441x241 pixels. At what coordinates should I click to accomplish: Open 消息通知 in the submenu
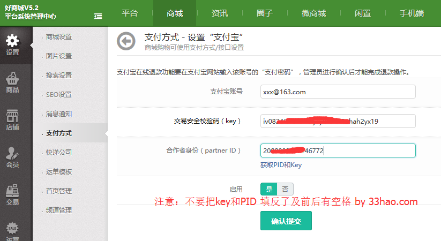click(59, 114)
